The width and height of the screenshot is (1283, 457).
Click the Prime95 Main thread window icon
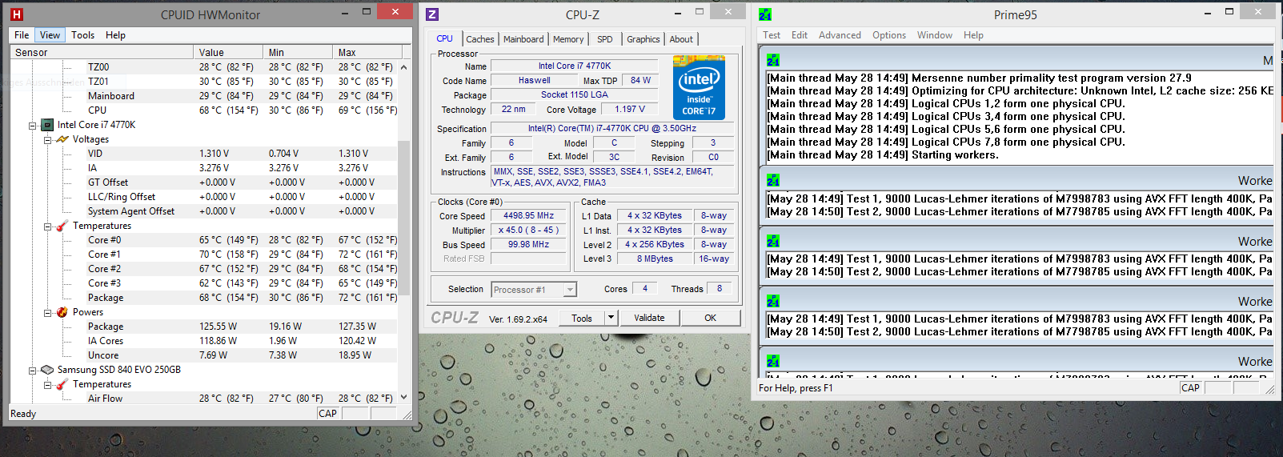pos(773,61)
